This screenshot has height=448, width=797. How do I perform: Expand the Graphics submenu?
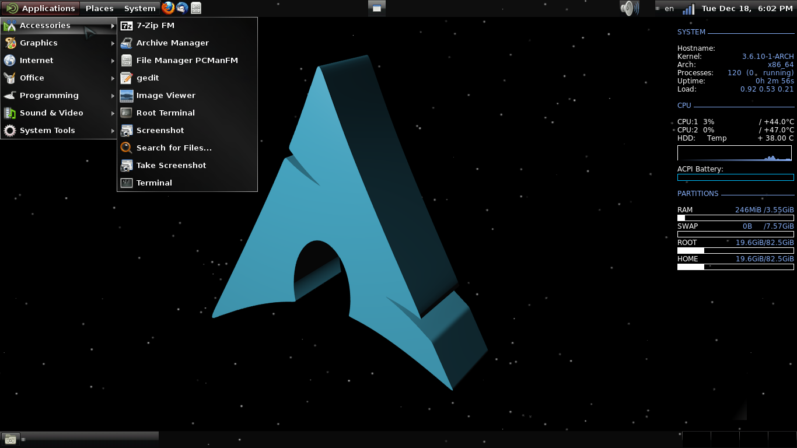(x=59, y=43)
